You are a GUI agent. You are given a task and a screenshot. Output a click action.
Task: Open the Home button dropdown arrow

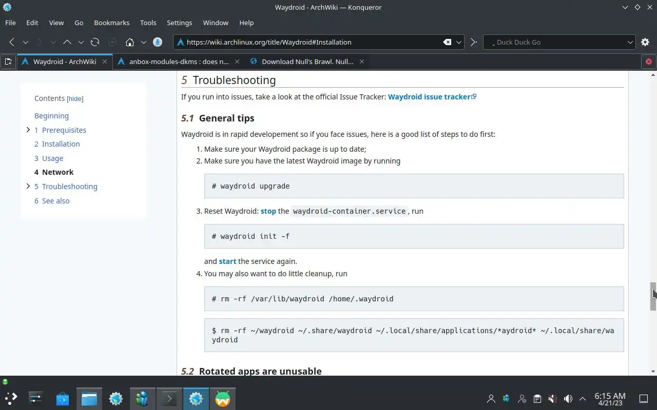(x=143, y=42)
